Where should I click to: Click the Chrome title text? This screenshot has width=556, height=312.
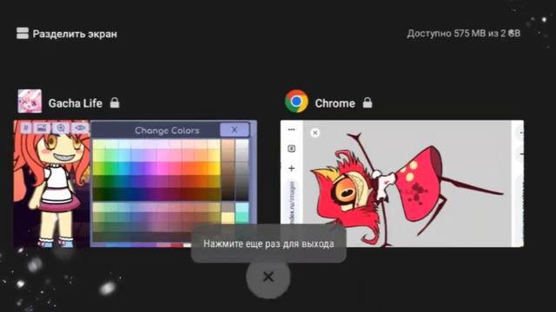(x=334, y=103)
